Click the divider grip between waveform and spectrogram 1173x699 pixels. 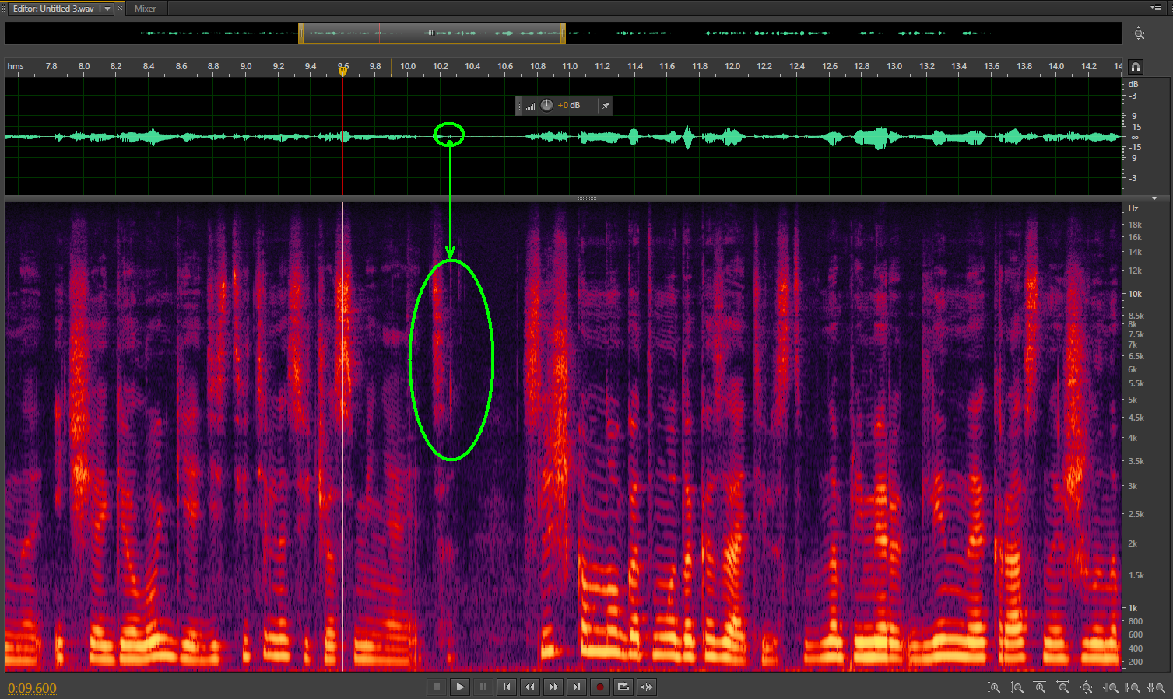587,199
